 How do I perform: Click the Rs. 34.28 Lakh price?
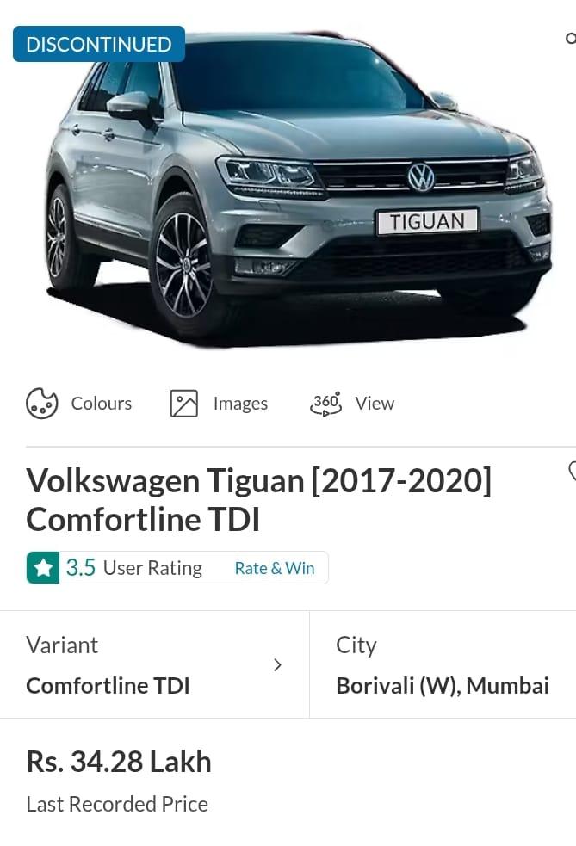pyautogui.click(x=119, y=762)
